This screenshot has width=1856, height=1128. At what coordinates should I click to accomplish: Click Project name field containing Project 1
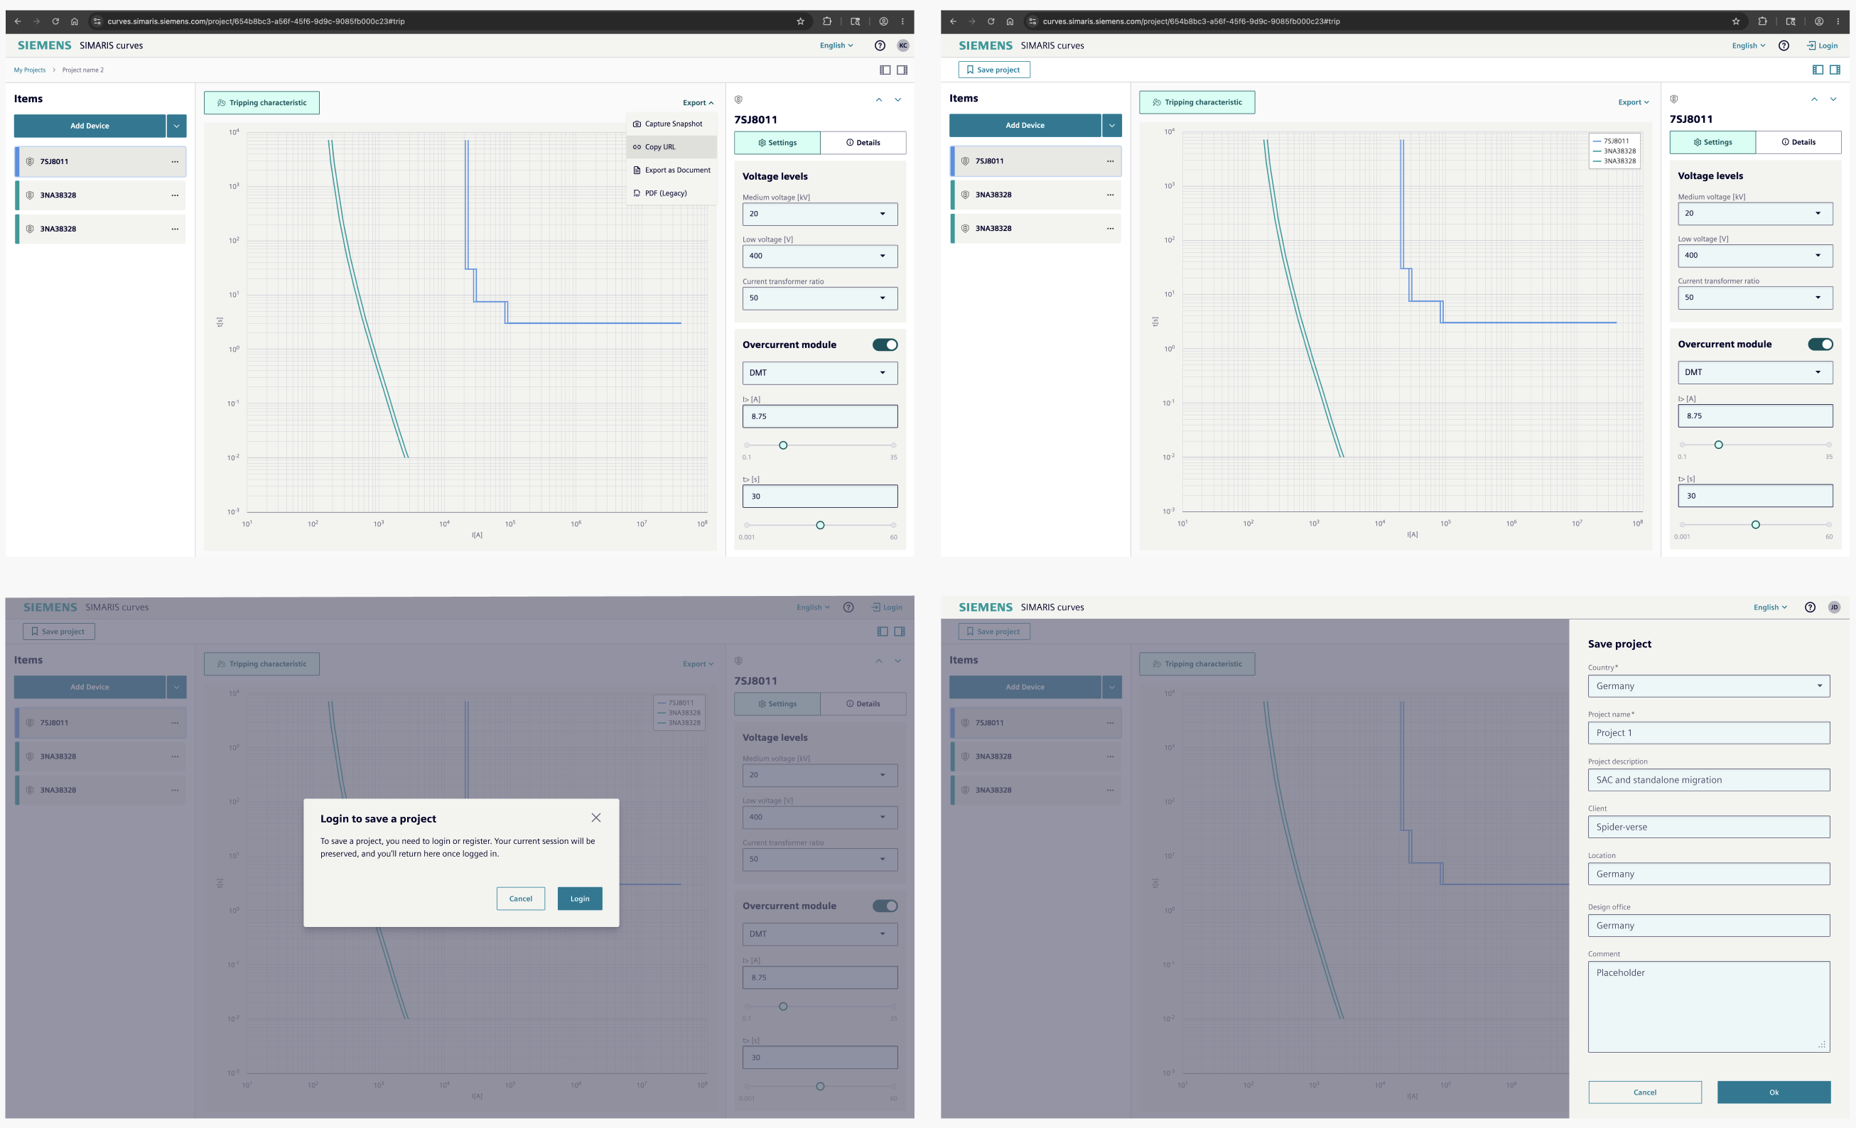1708,732
